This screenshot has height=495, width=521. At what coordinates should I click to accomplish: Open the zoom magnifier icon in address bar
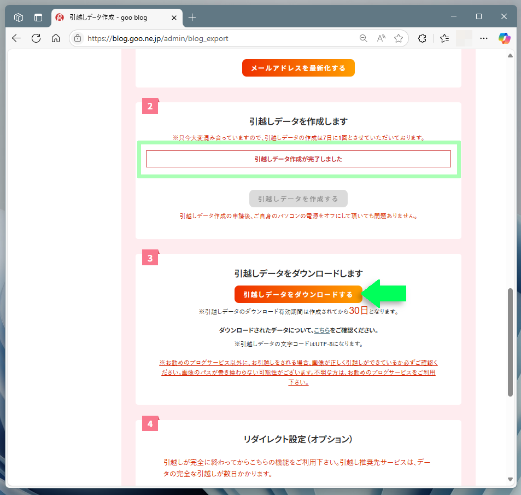(363, 38)
